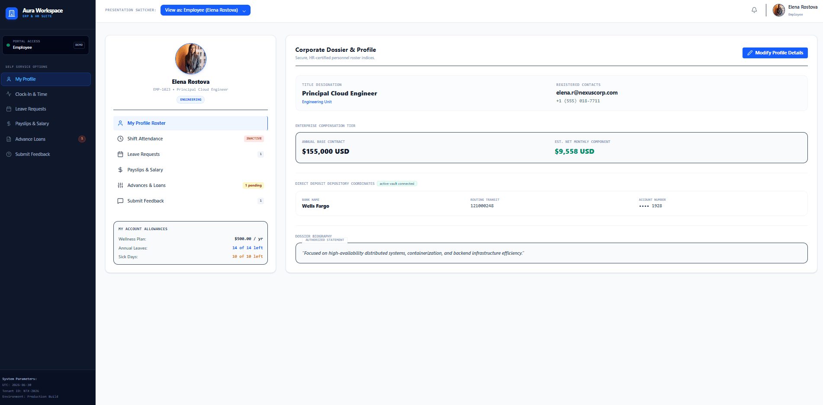This screenshot has height=405, width=823.
Task: Click the 14 of 14 left annual leaves value
Action: pos(248,248)
